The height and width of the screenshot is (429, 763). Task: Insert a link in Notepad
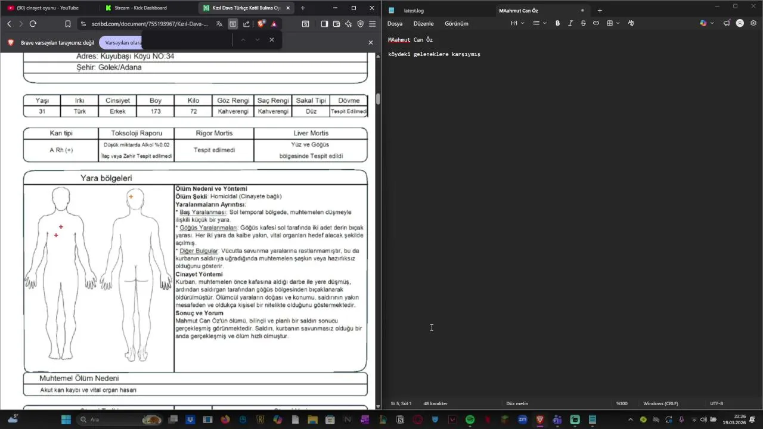595,23
